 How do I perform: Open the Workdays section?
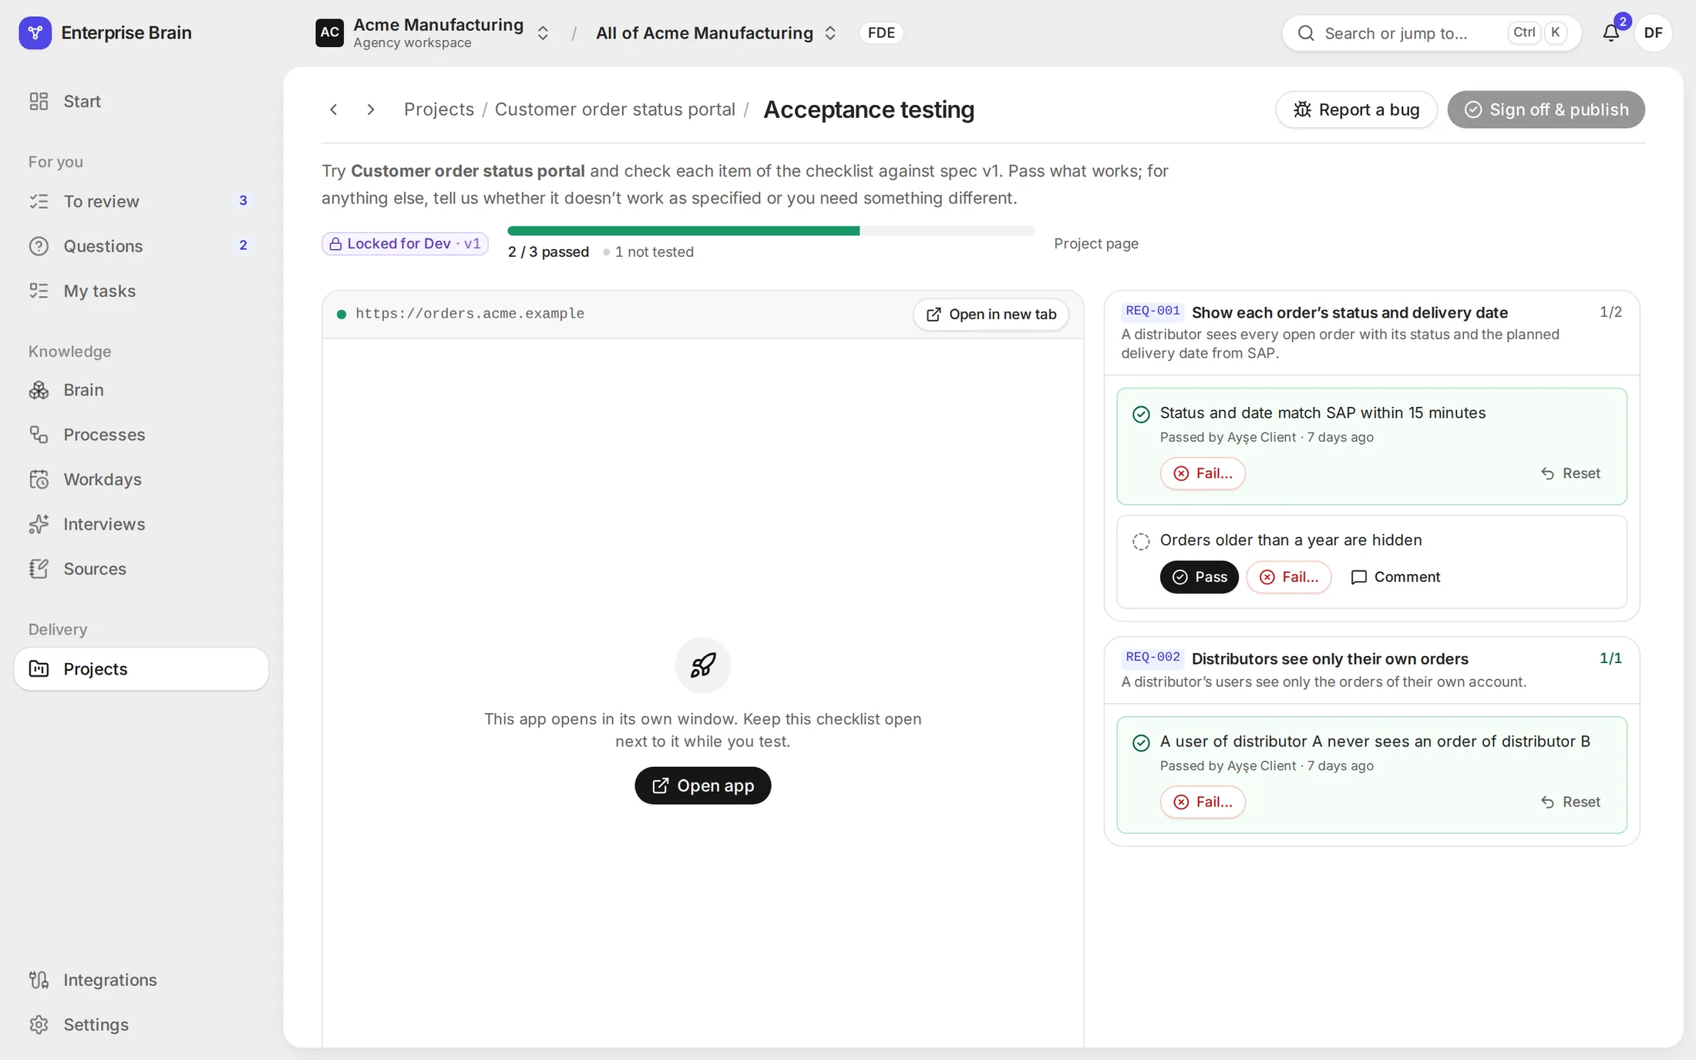tap(141, 479)
